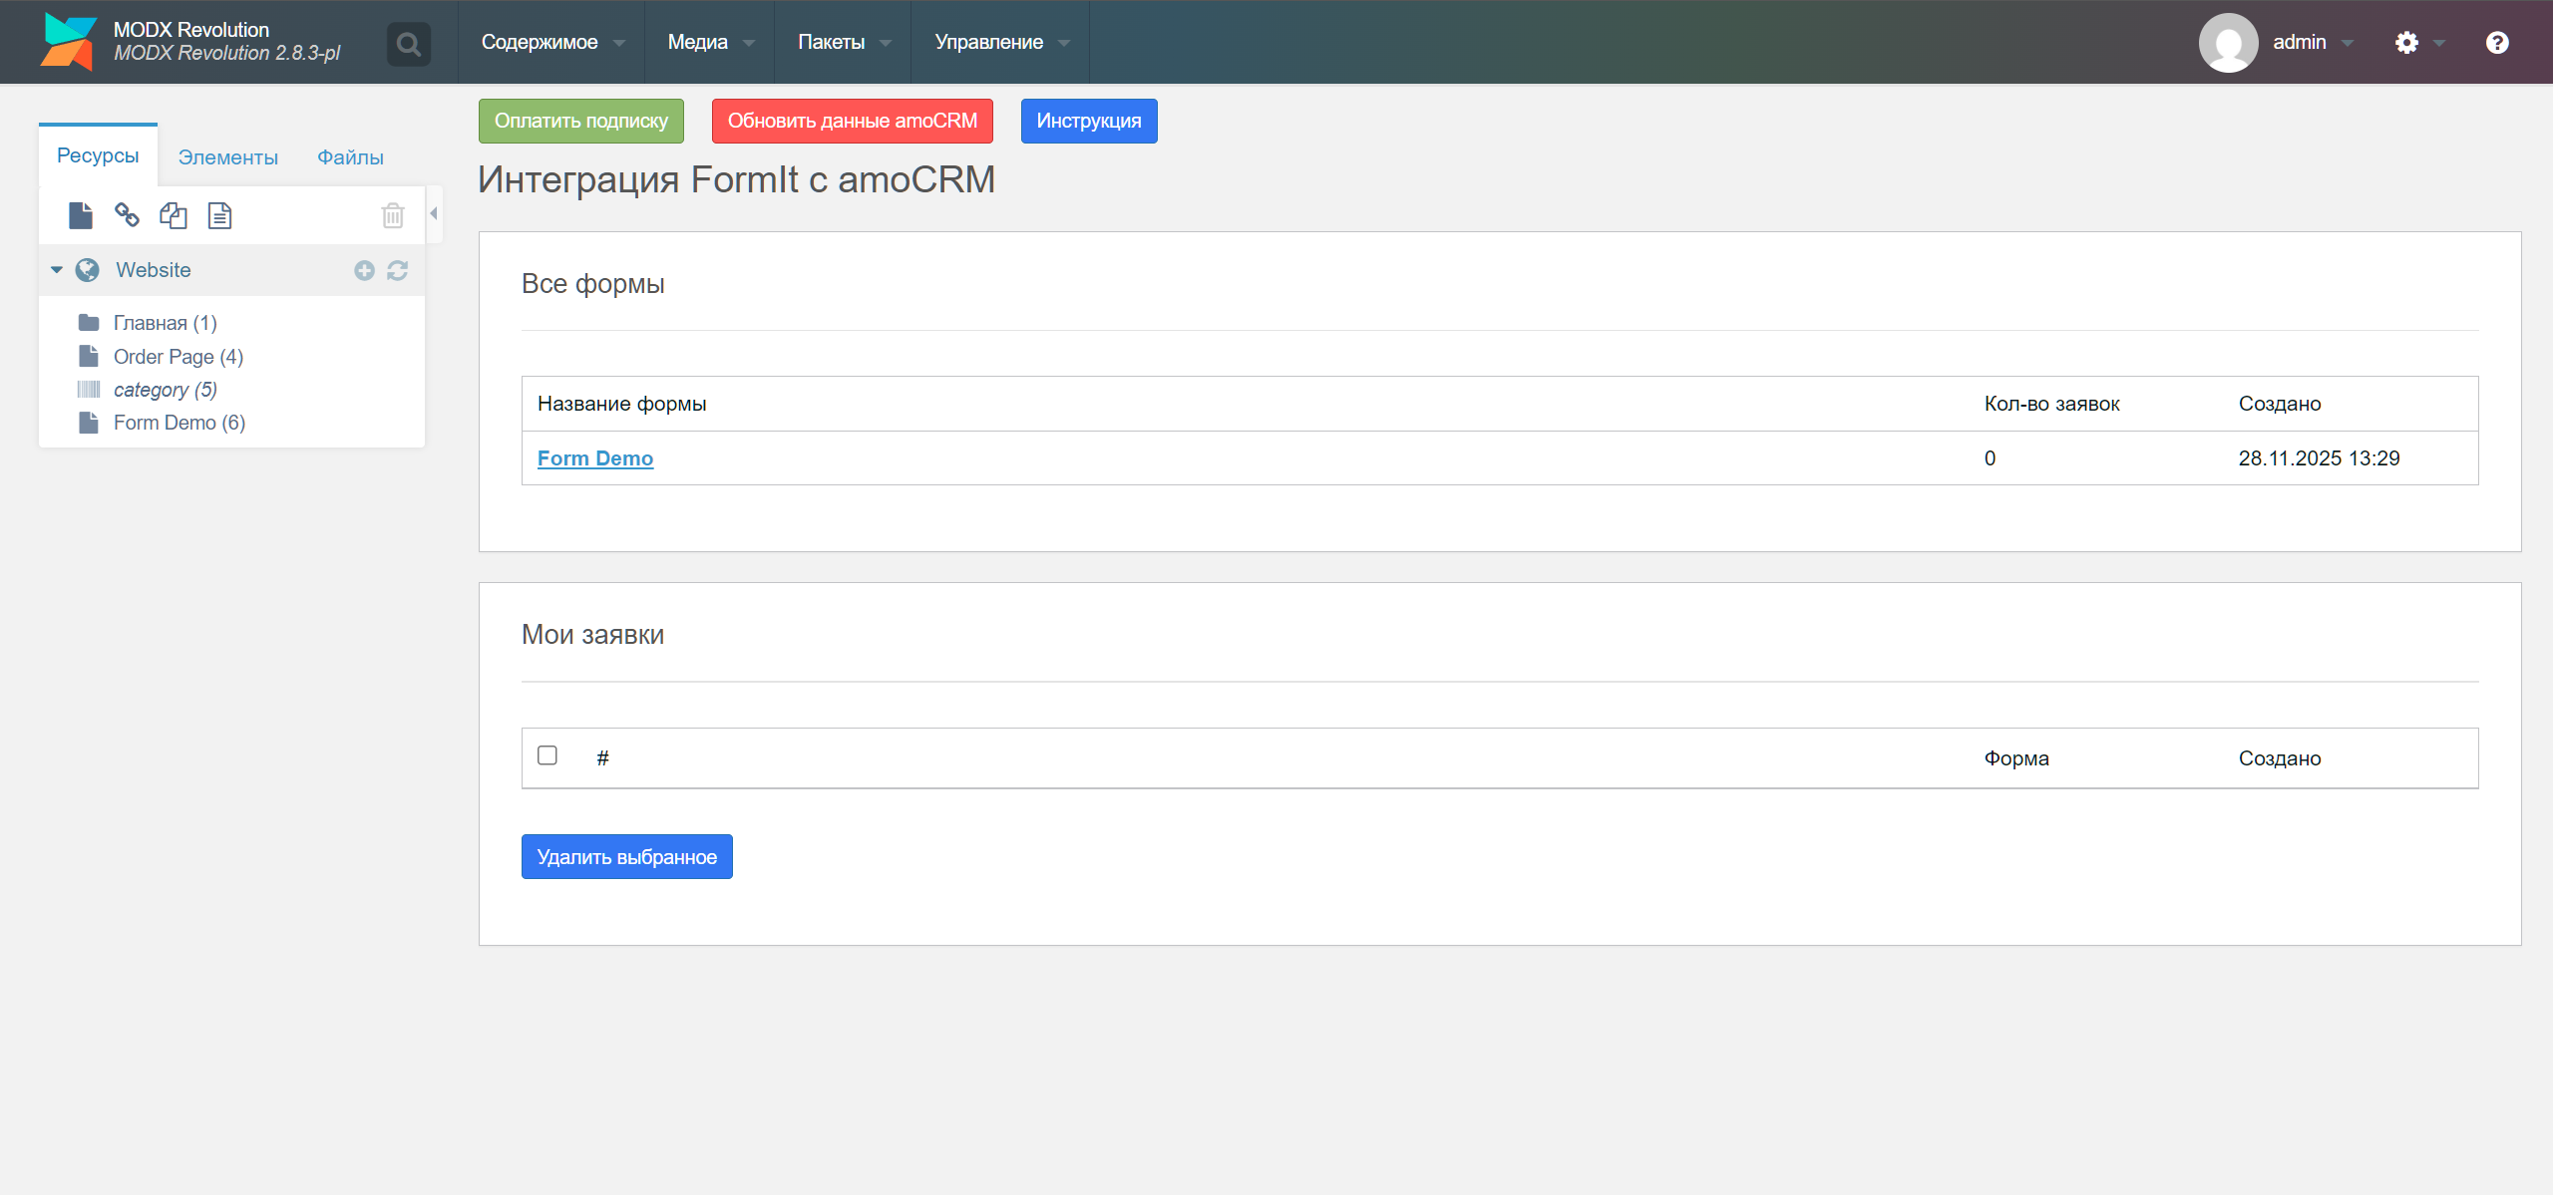Click the Website context label

pos(154,270)
